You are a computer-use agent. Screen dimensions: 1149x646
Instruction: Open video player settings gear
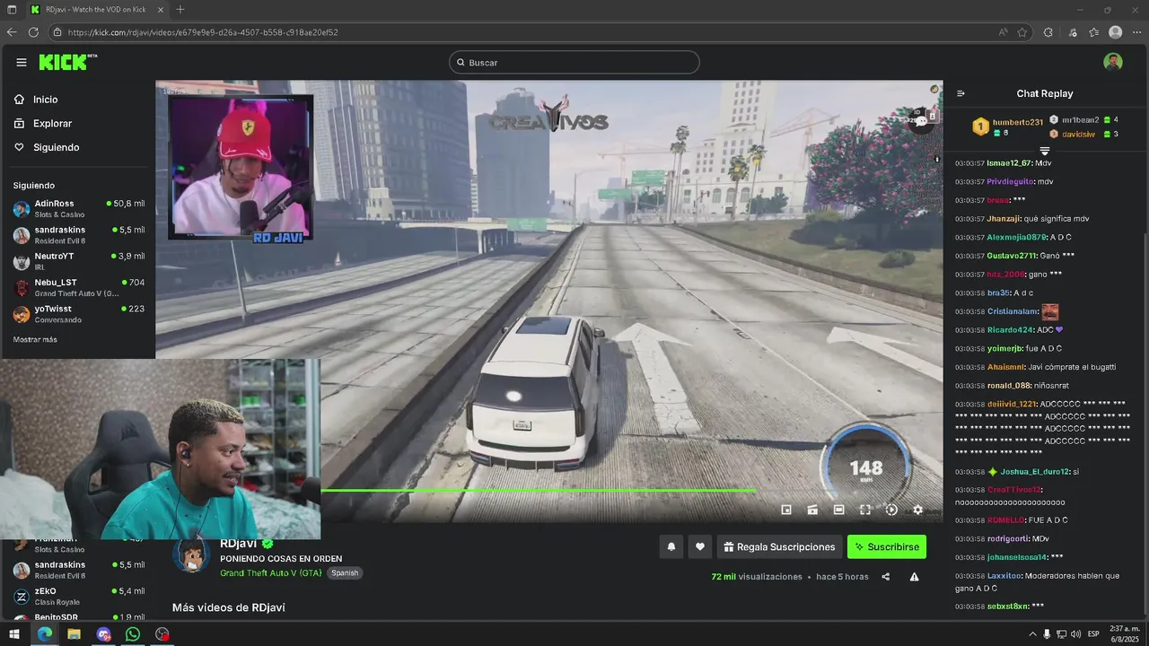pyautogui.click(x=917, y=510)
